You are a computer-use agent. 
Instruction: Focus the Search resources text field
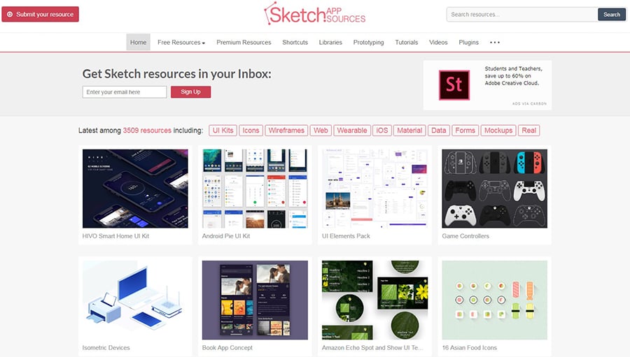pyautogui.click(x=521, y=14)
